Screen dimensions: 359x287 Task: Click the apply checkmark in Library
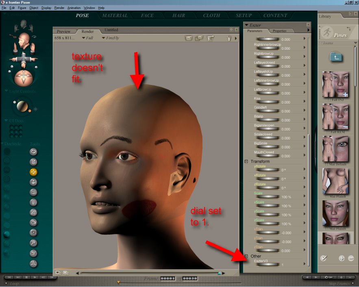[324, 258]
